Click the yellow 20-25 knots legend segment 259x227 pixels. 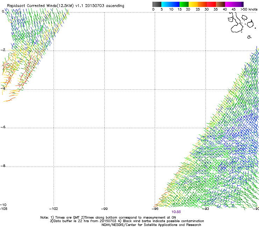(193, 4)
